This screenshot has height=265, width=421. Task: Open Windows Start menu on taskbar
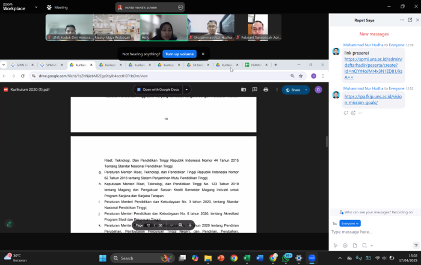102,258
